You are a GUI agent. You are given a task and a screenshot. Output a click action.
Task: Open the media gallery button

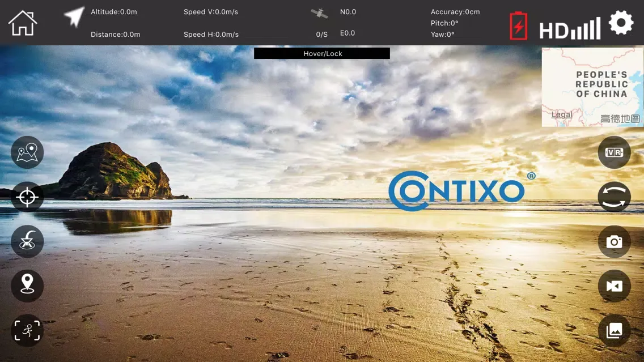pos(614,330)
